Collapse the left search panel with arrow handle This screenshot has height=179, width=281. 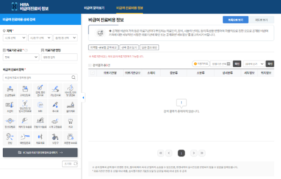83,97
